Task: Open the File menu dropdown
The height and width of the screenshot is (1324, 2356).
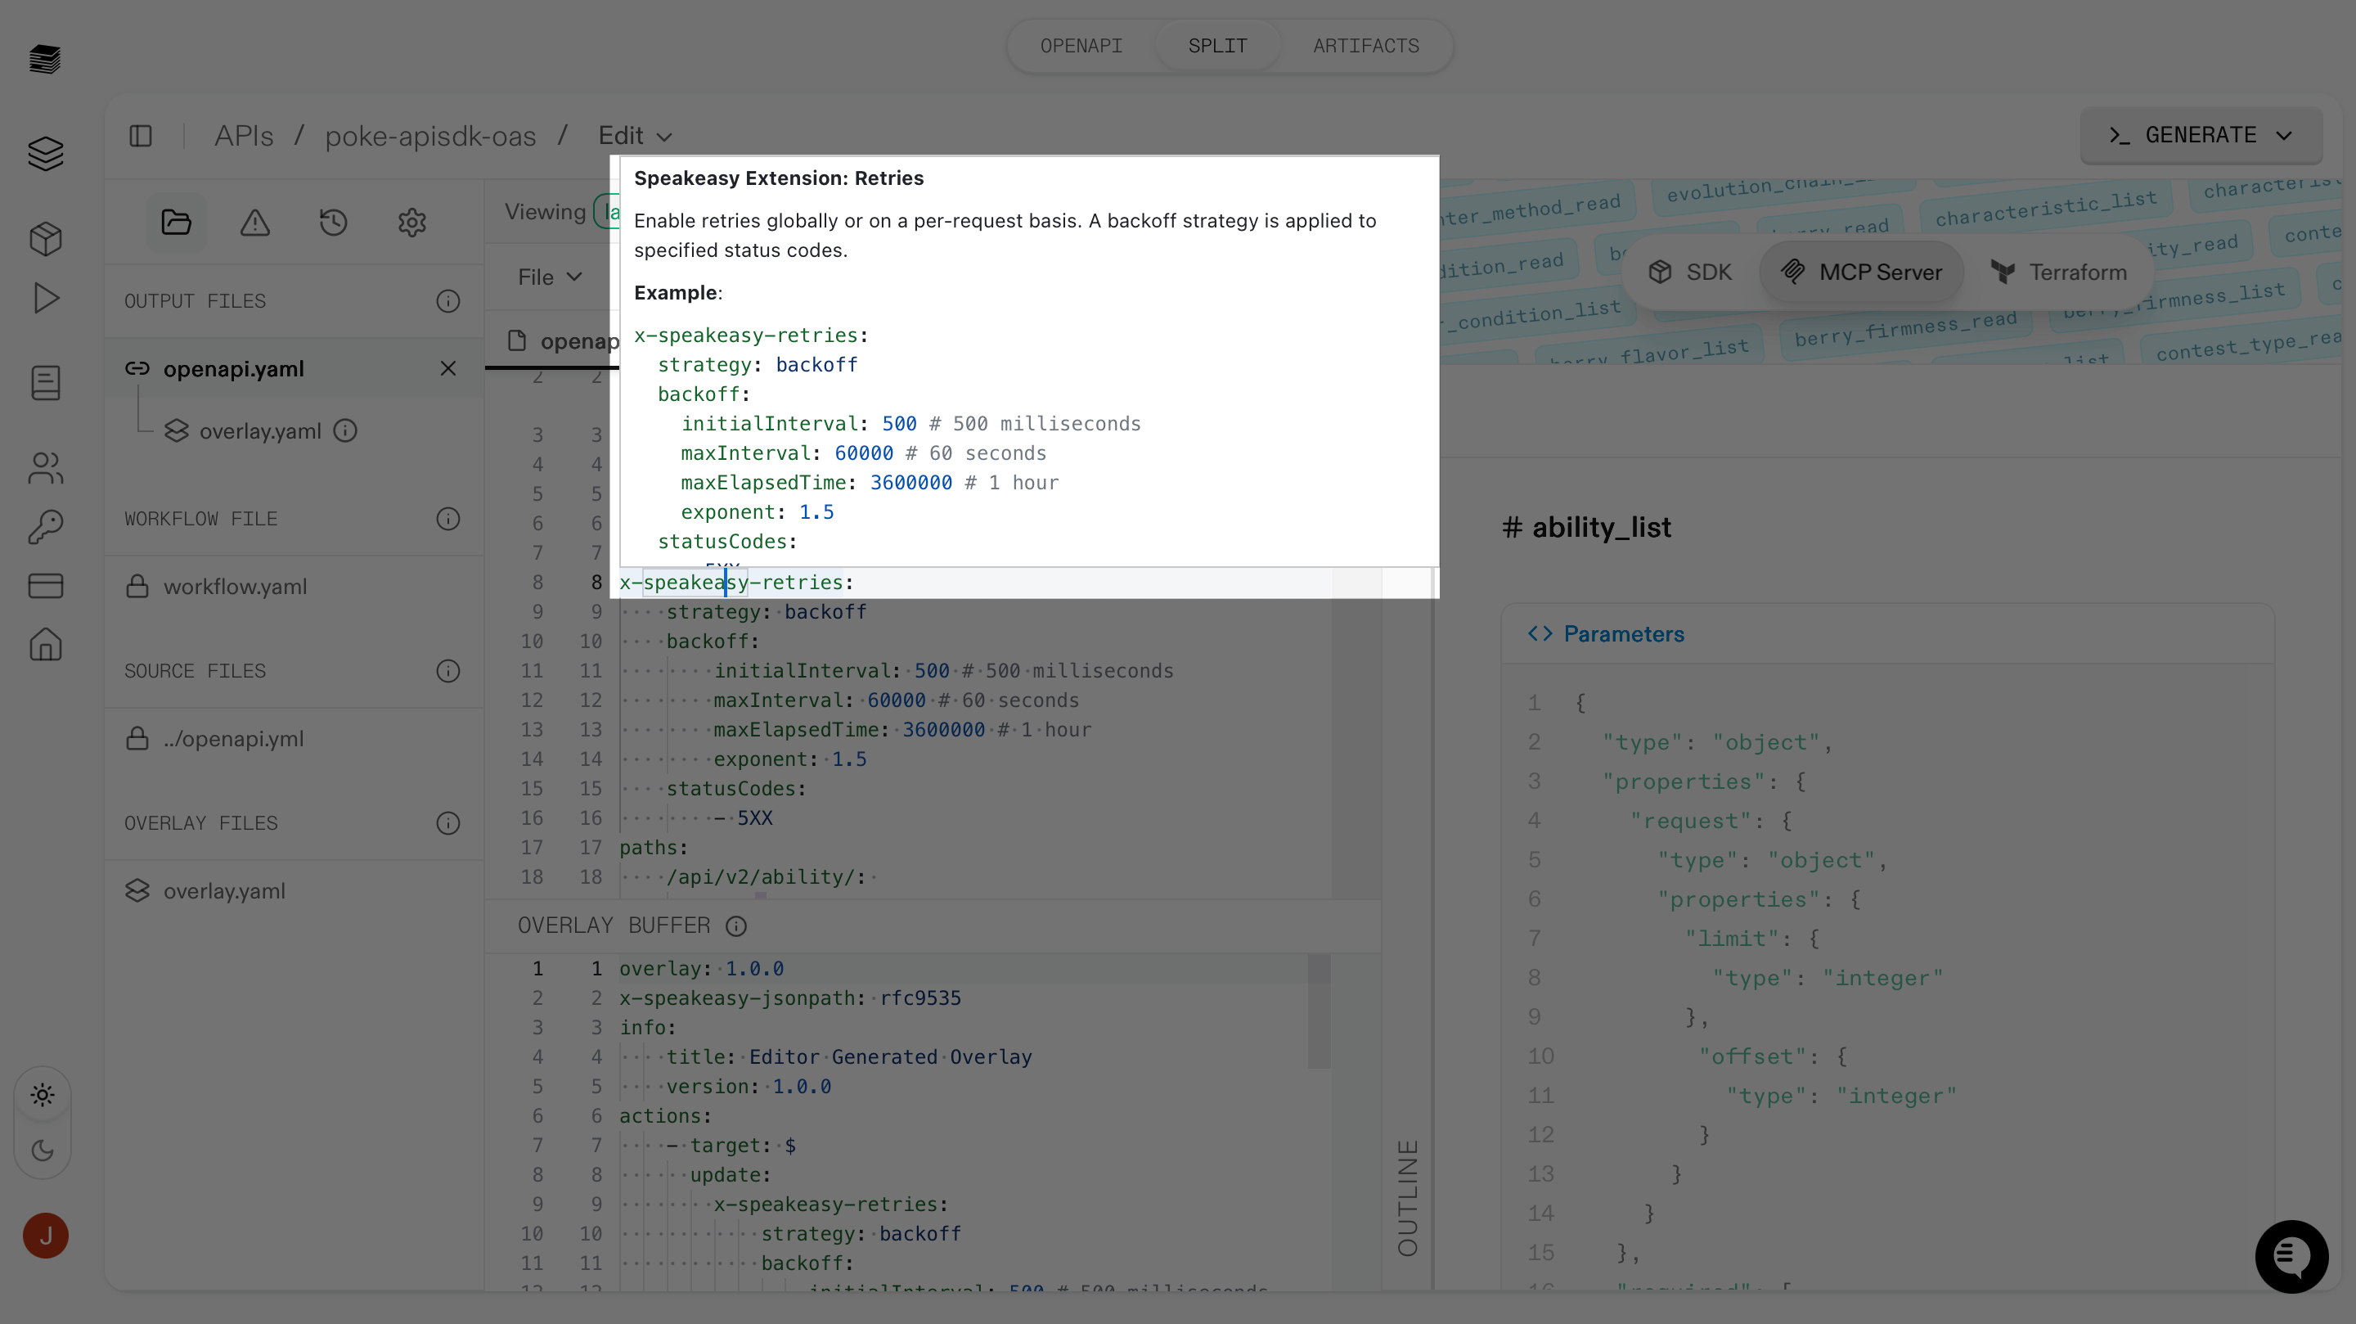Action: pos(549,277)
